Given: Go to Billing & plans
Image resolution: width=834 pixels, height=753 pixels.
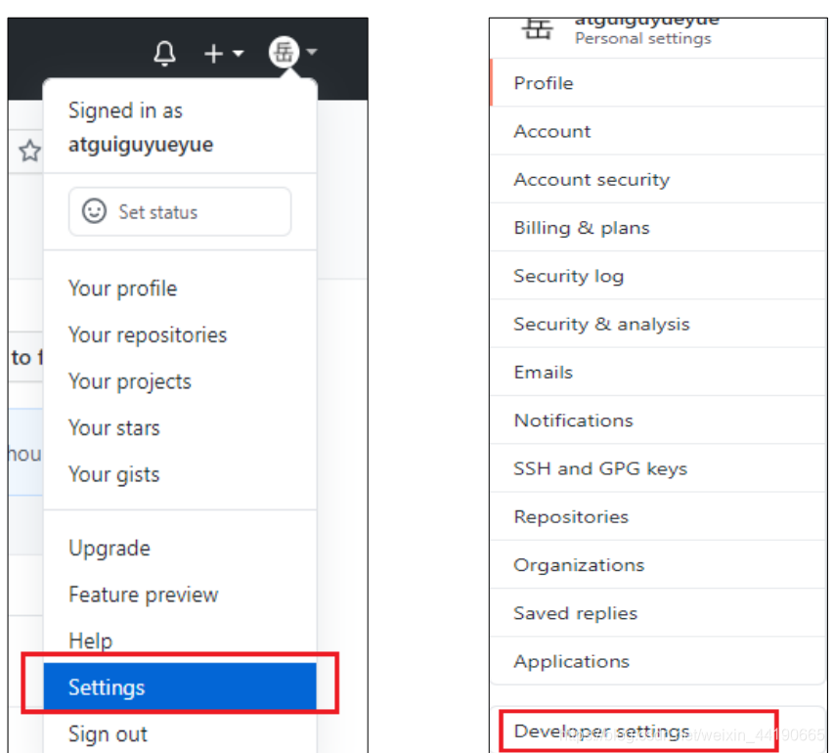Looking at the screenshot, I should (x=658, y=228).
